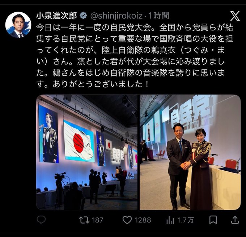Open the 1時間 timestamp link
Image resolution: width=246 pixels, height=237 pixels.
[x=158, y=16]
